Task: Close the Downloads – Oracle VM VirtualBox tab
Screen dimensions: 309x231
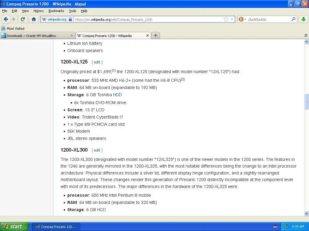Action: [72, 35]
